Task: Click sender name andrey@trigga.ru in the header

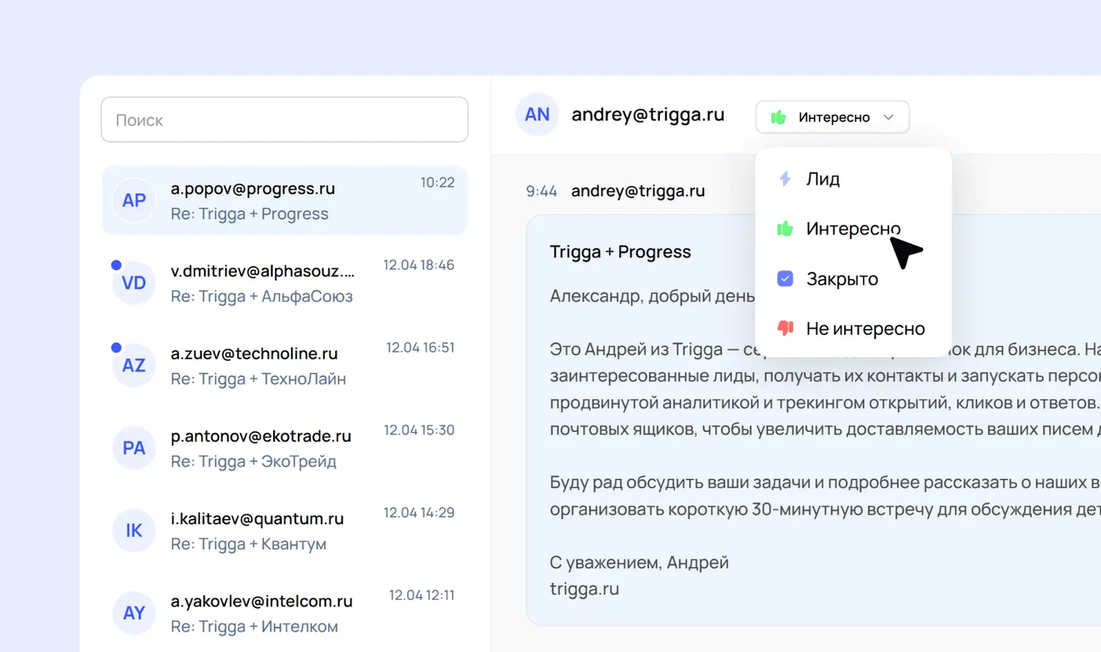Action: pos(648,114)
